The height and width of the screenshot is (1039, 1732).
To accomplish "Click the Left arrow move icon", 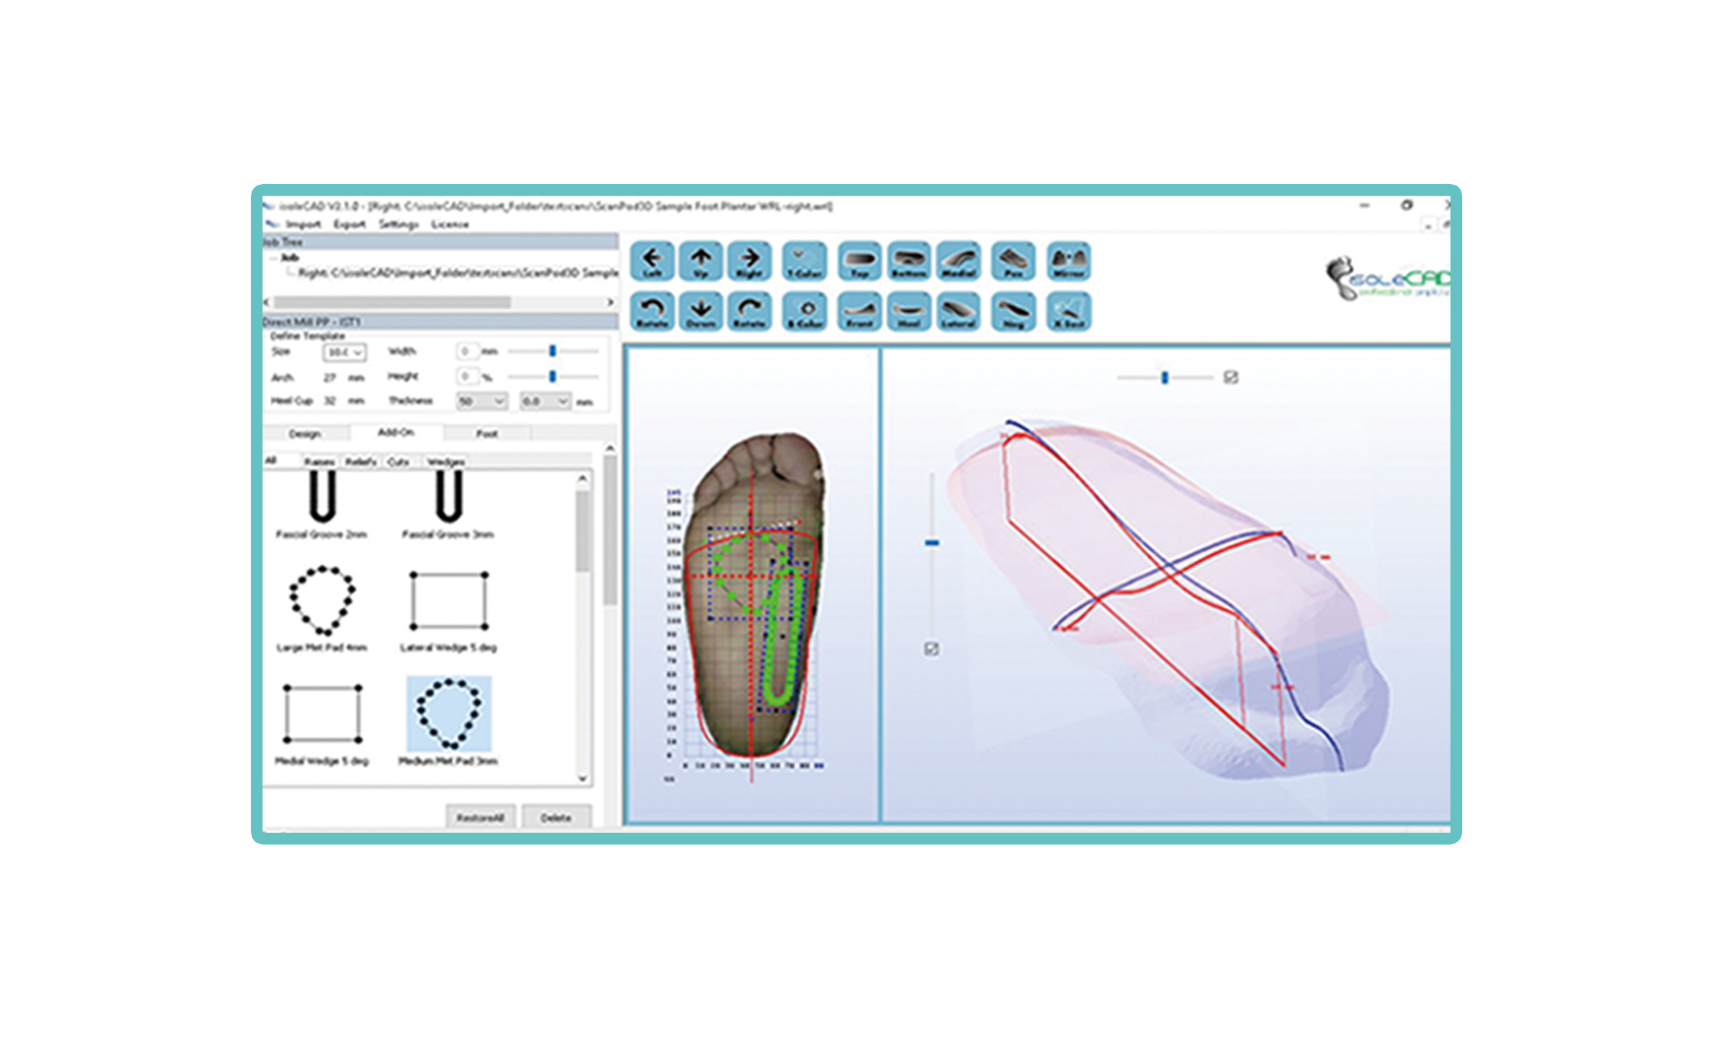I will pyautogui.click(x=652, y=261).
